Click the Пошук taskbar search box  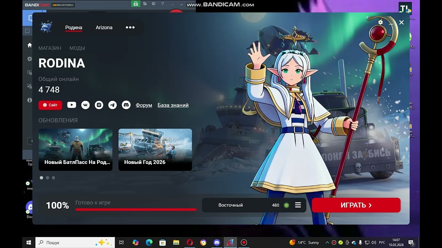(x=75, y=242)
